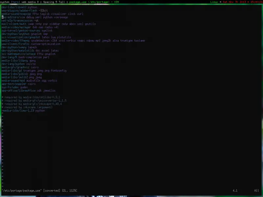Click the media-libs/gd truetype line
This screenshot has height=197, width=263.
coord(34,71)
